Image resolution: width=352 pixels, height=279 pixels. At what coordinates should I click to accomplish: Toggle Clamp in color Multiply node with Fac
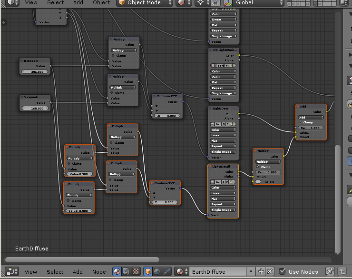(258, 167)
